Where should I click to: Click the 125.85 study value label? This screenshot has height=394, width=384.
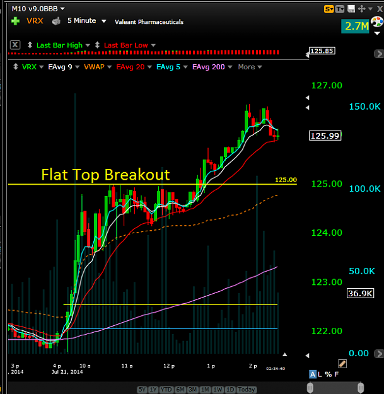pos(322,51)
